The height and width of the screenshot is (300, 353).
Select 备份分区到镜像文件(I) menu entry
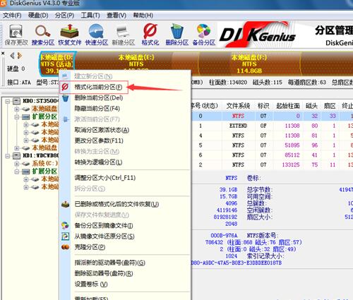tap(104, 225)
